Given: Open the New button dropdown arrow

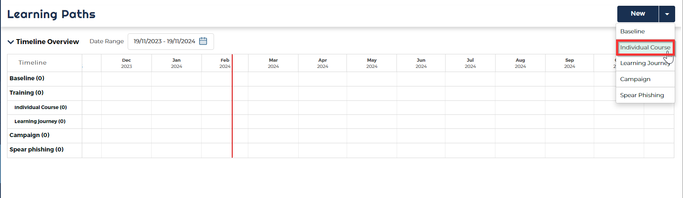Looking at the screenshot, I should click(x=667, y=14).
